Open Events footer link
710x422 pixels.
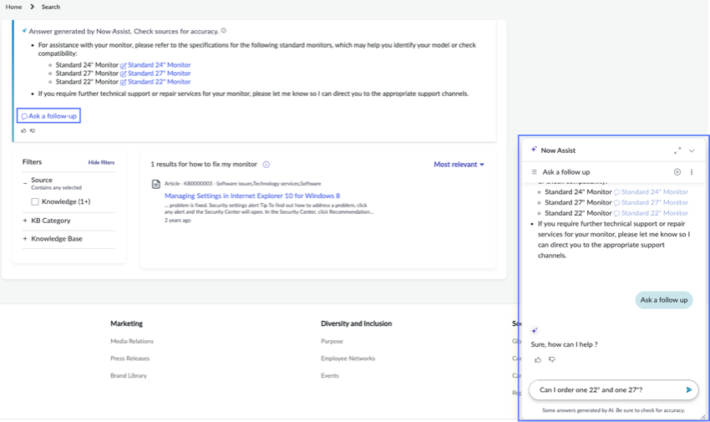pos(330,375)
